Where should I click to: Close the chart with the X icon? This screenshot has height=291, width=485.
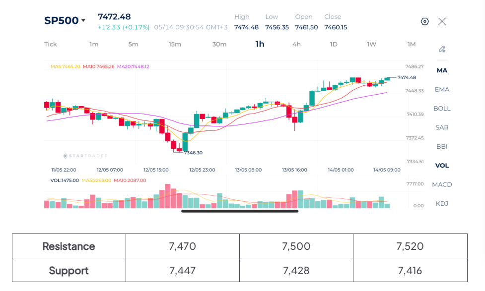(442, 21)
